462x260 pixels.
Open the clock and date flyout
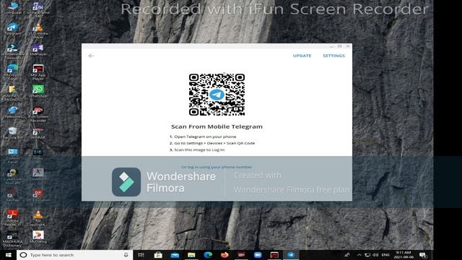coord(404,255)
